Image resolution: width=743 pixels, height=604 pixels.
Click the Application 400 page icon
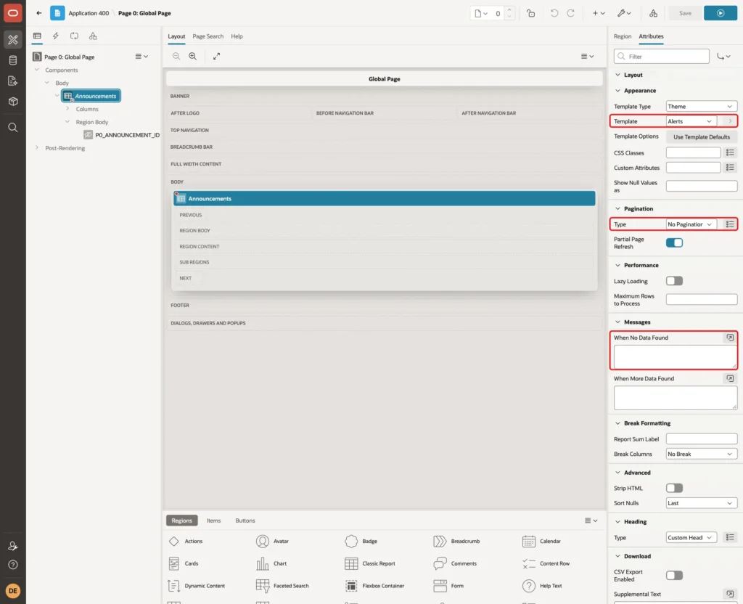tap(57, 13)
